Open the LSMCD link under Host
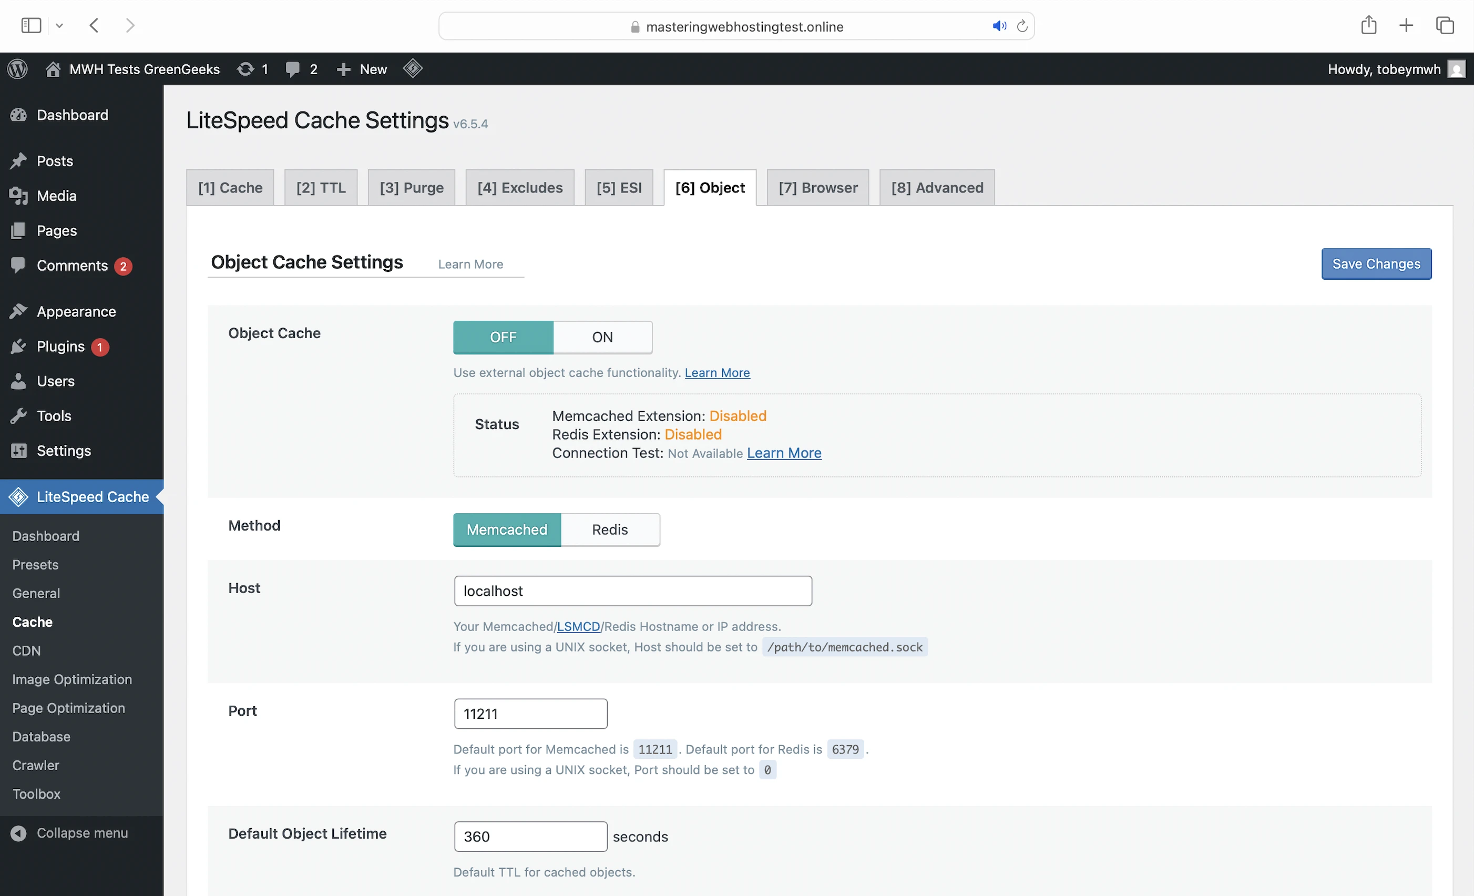Screen dimensions: 1474x896 (578, 626)
